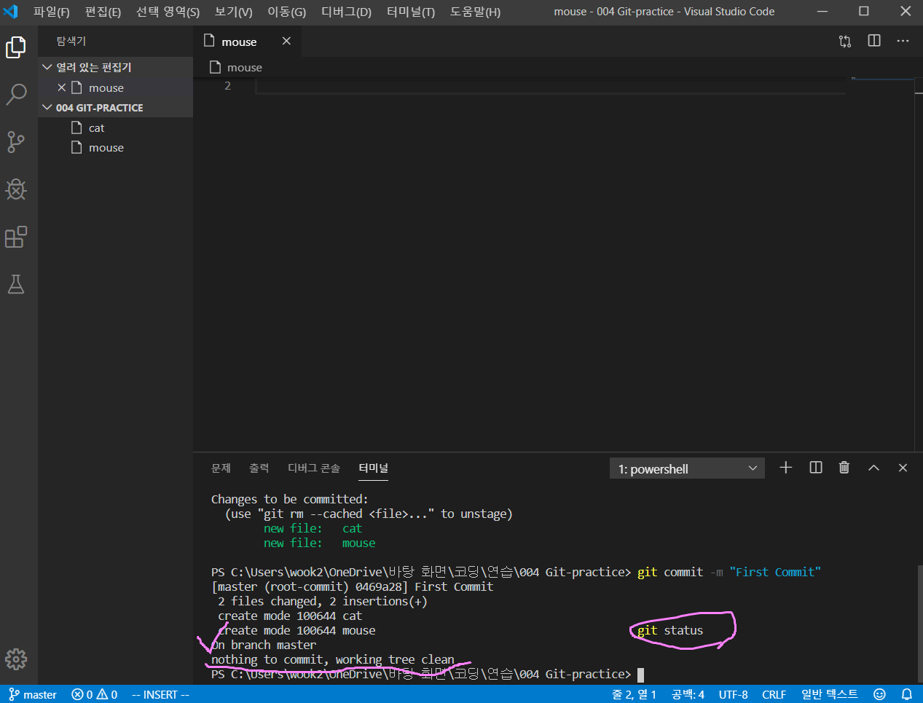Open the Manage gear menu

click(x=16, y=659)
